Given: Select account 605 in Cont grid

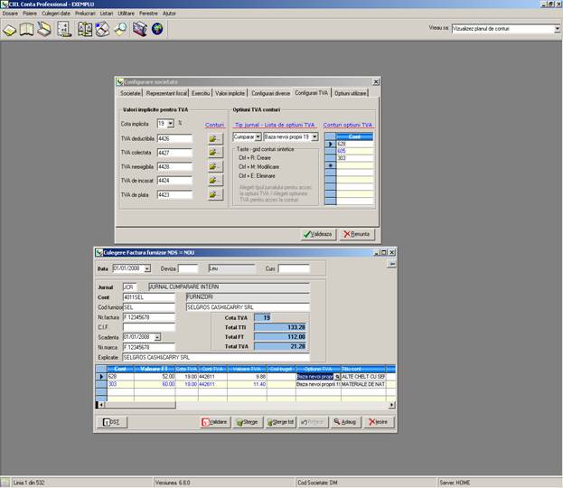Looking at the screenshot, I should coord(355,151).
